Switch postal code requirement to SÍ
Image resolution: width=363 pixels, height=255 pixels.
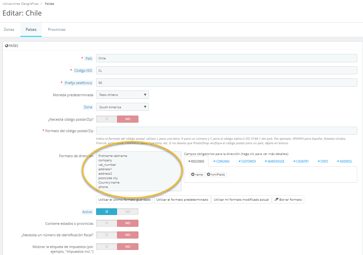click(x=107, y=119)
